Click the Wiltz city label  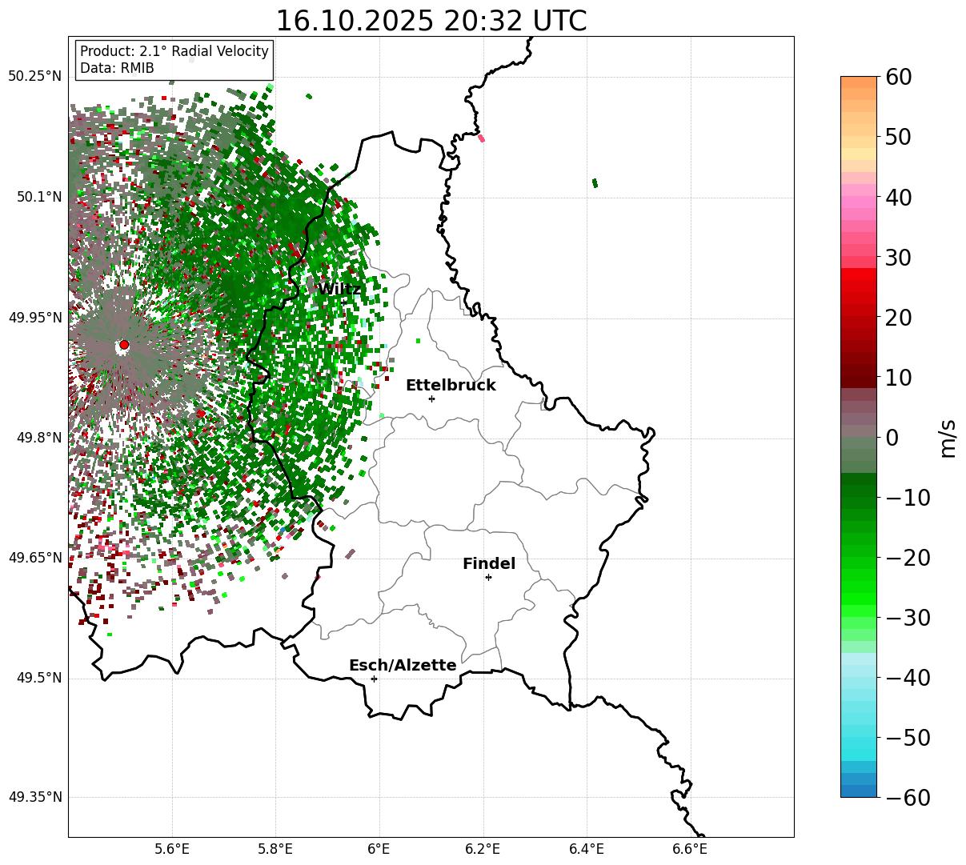tap(339, 289)
